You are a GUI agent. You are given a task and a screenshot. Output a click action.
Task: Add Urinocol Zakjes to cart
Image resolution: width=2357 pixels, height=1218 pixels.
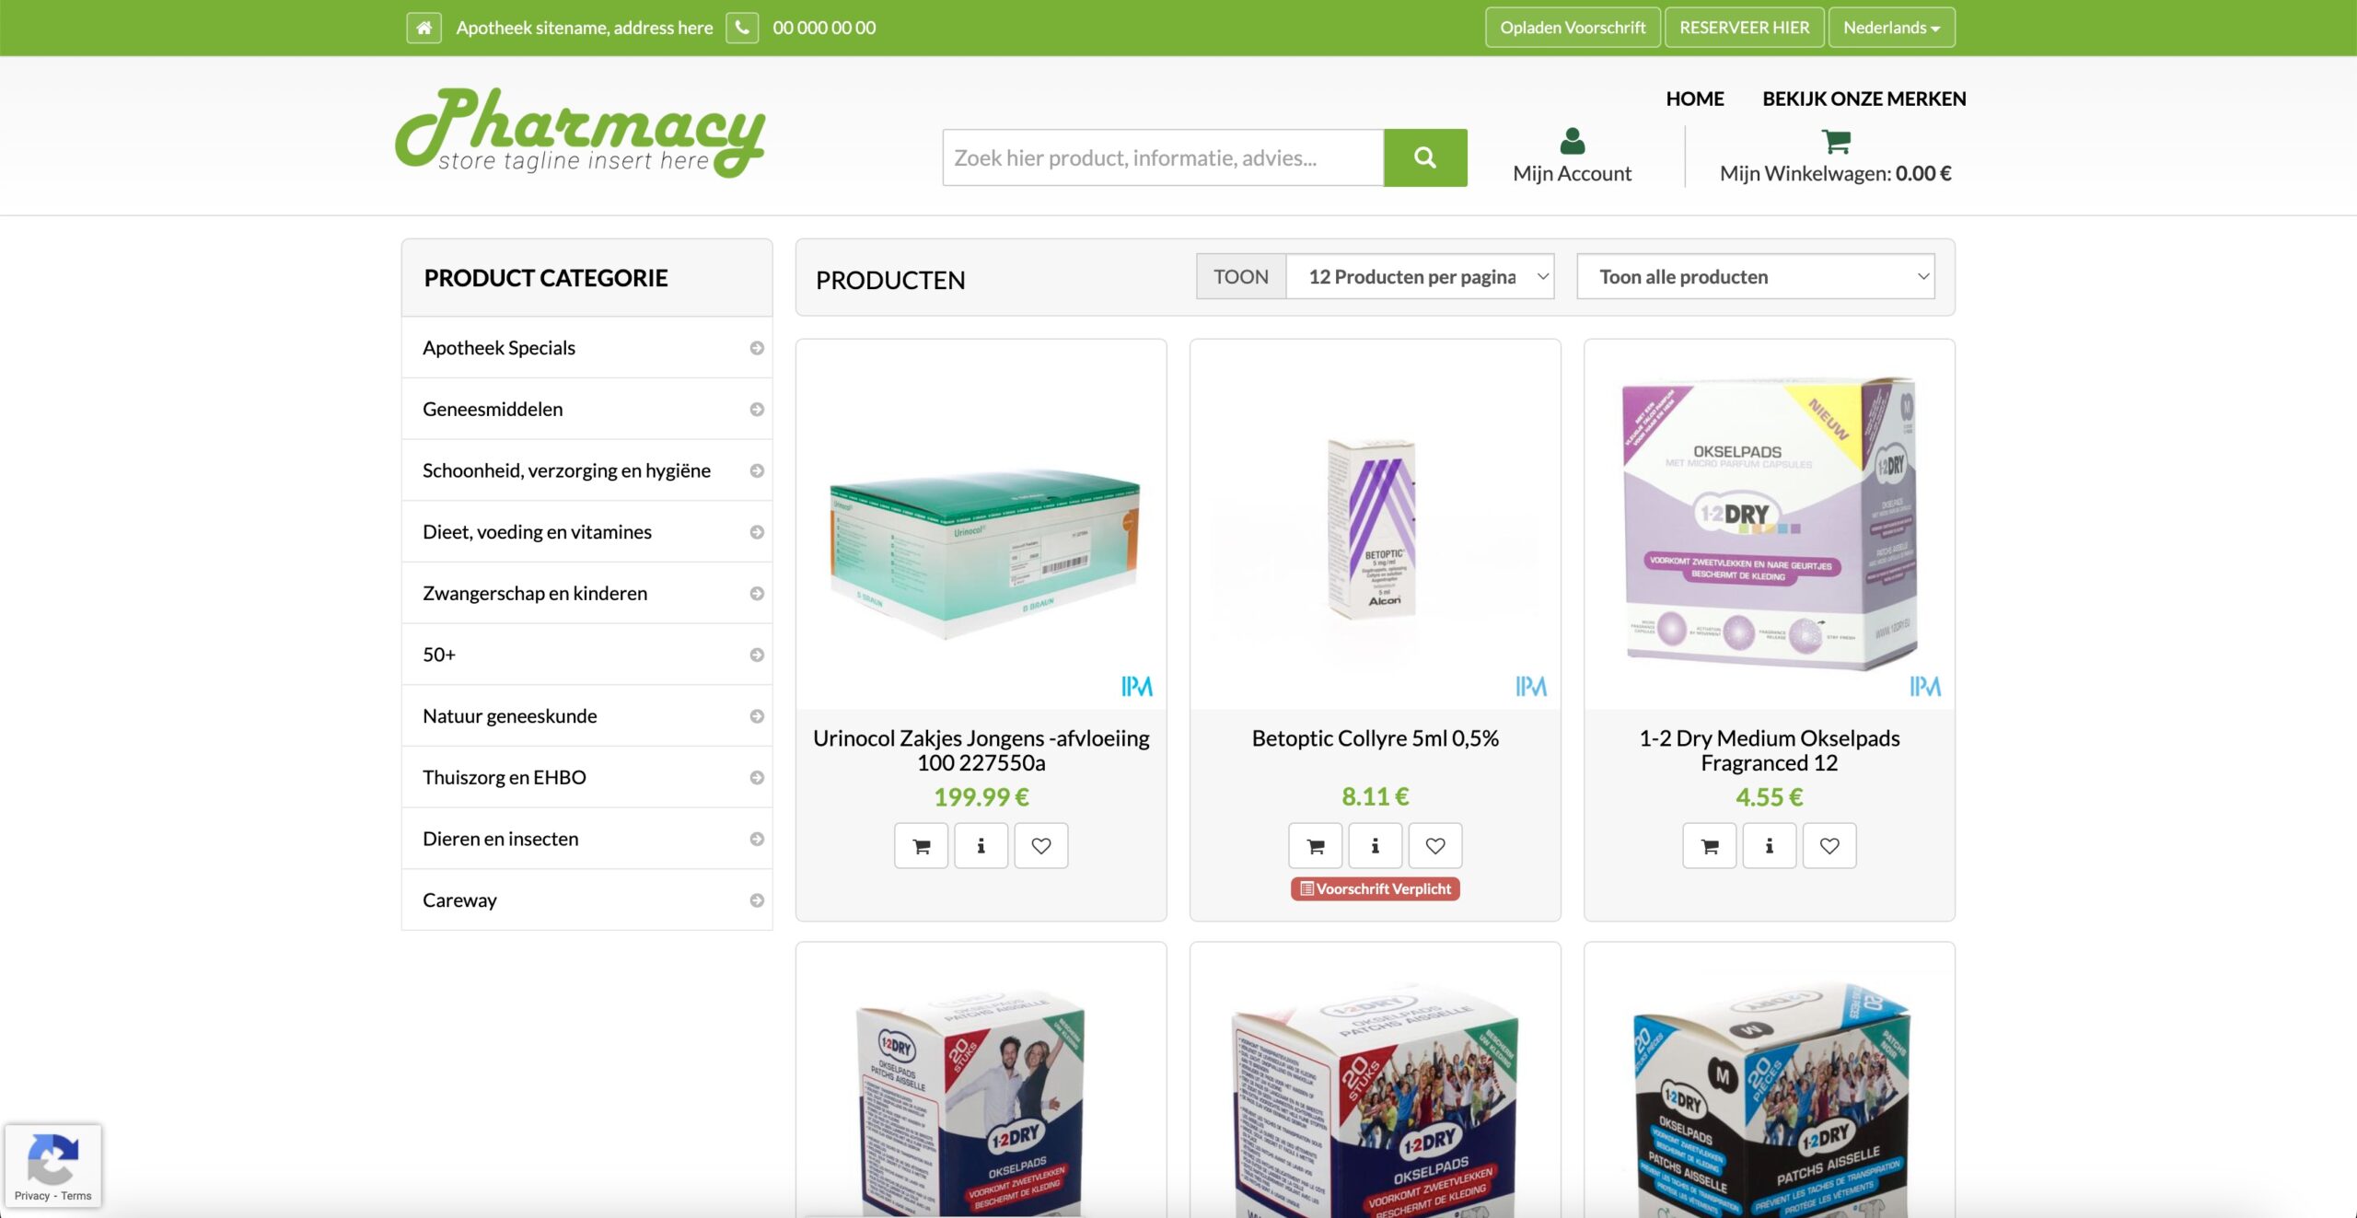(921, 845)
